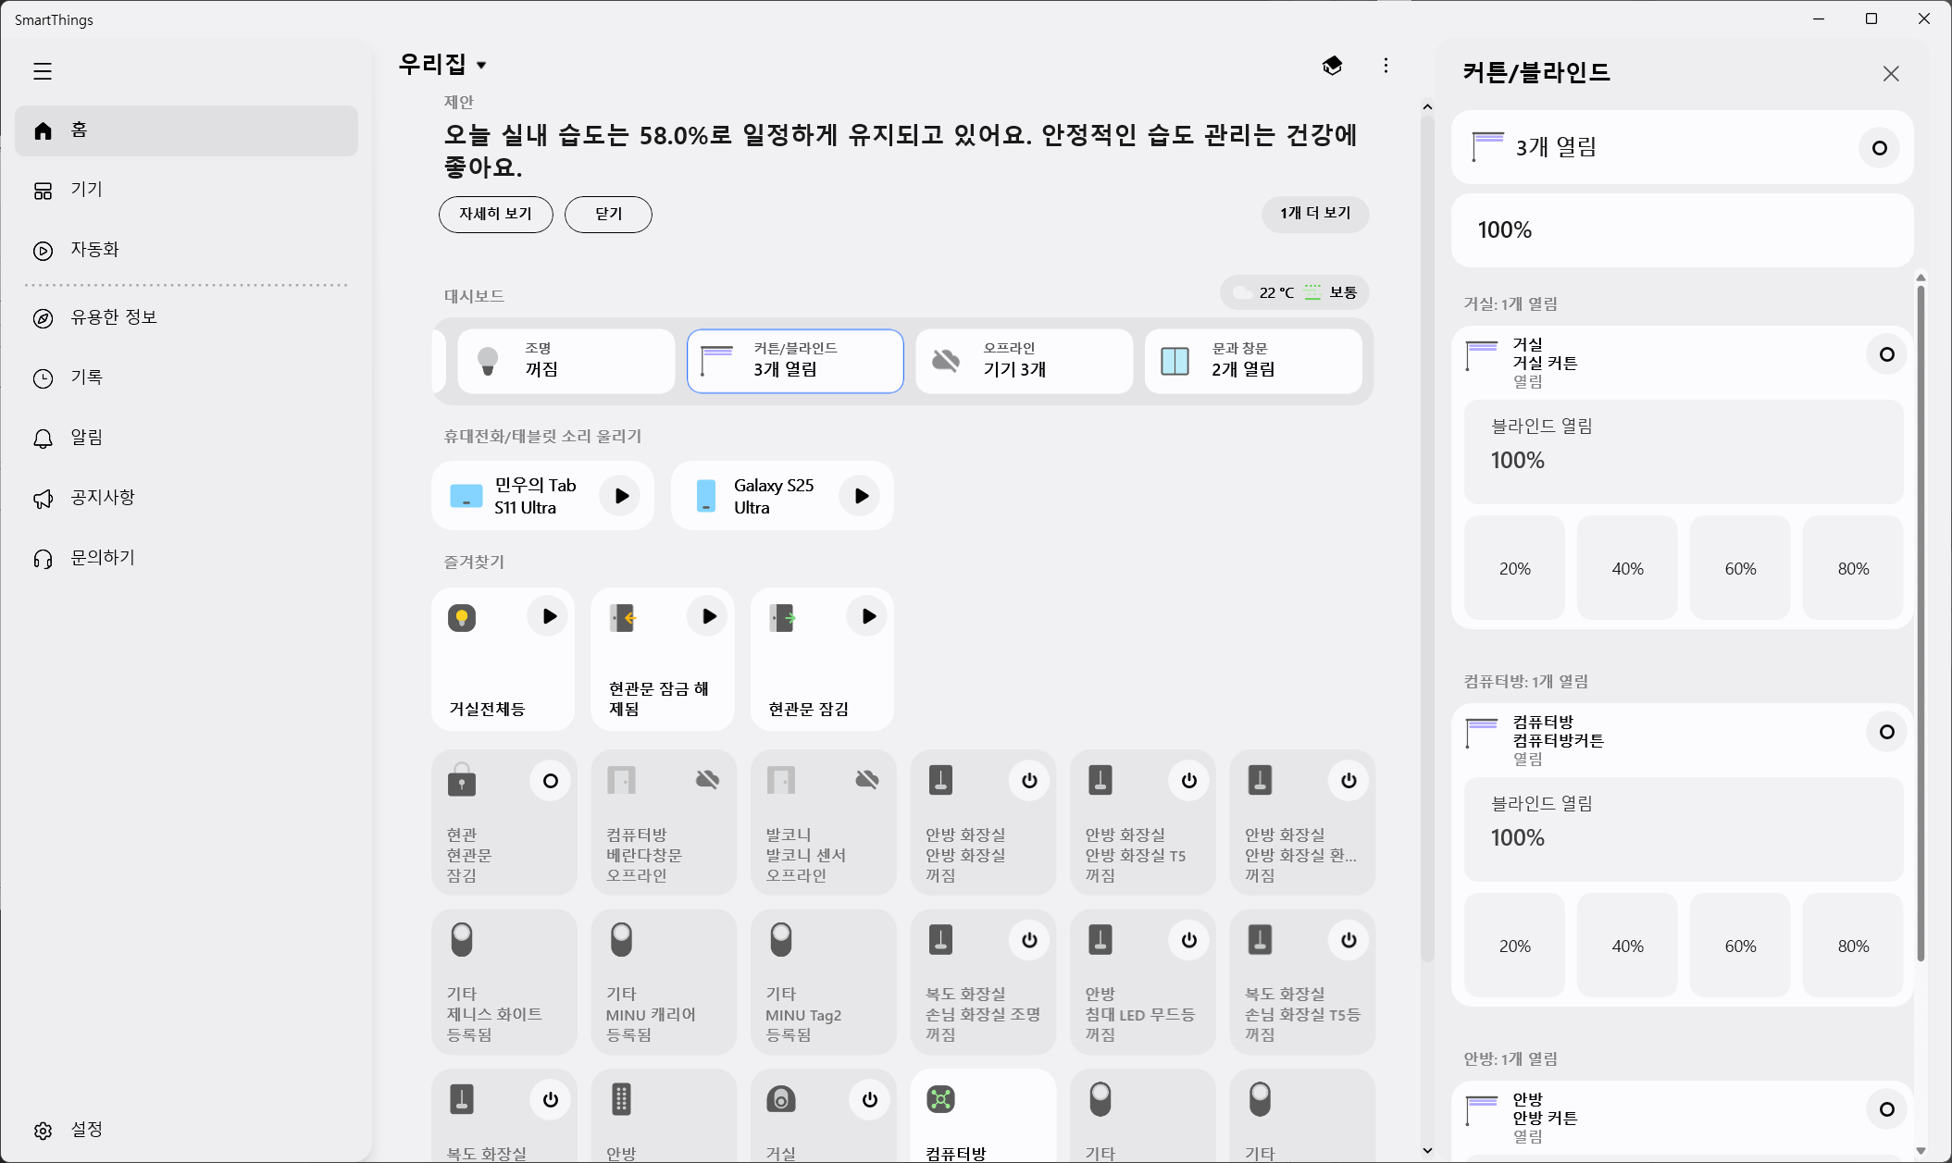Click the hamburger menu icon

coord(43,71)
